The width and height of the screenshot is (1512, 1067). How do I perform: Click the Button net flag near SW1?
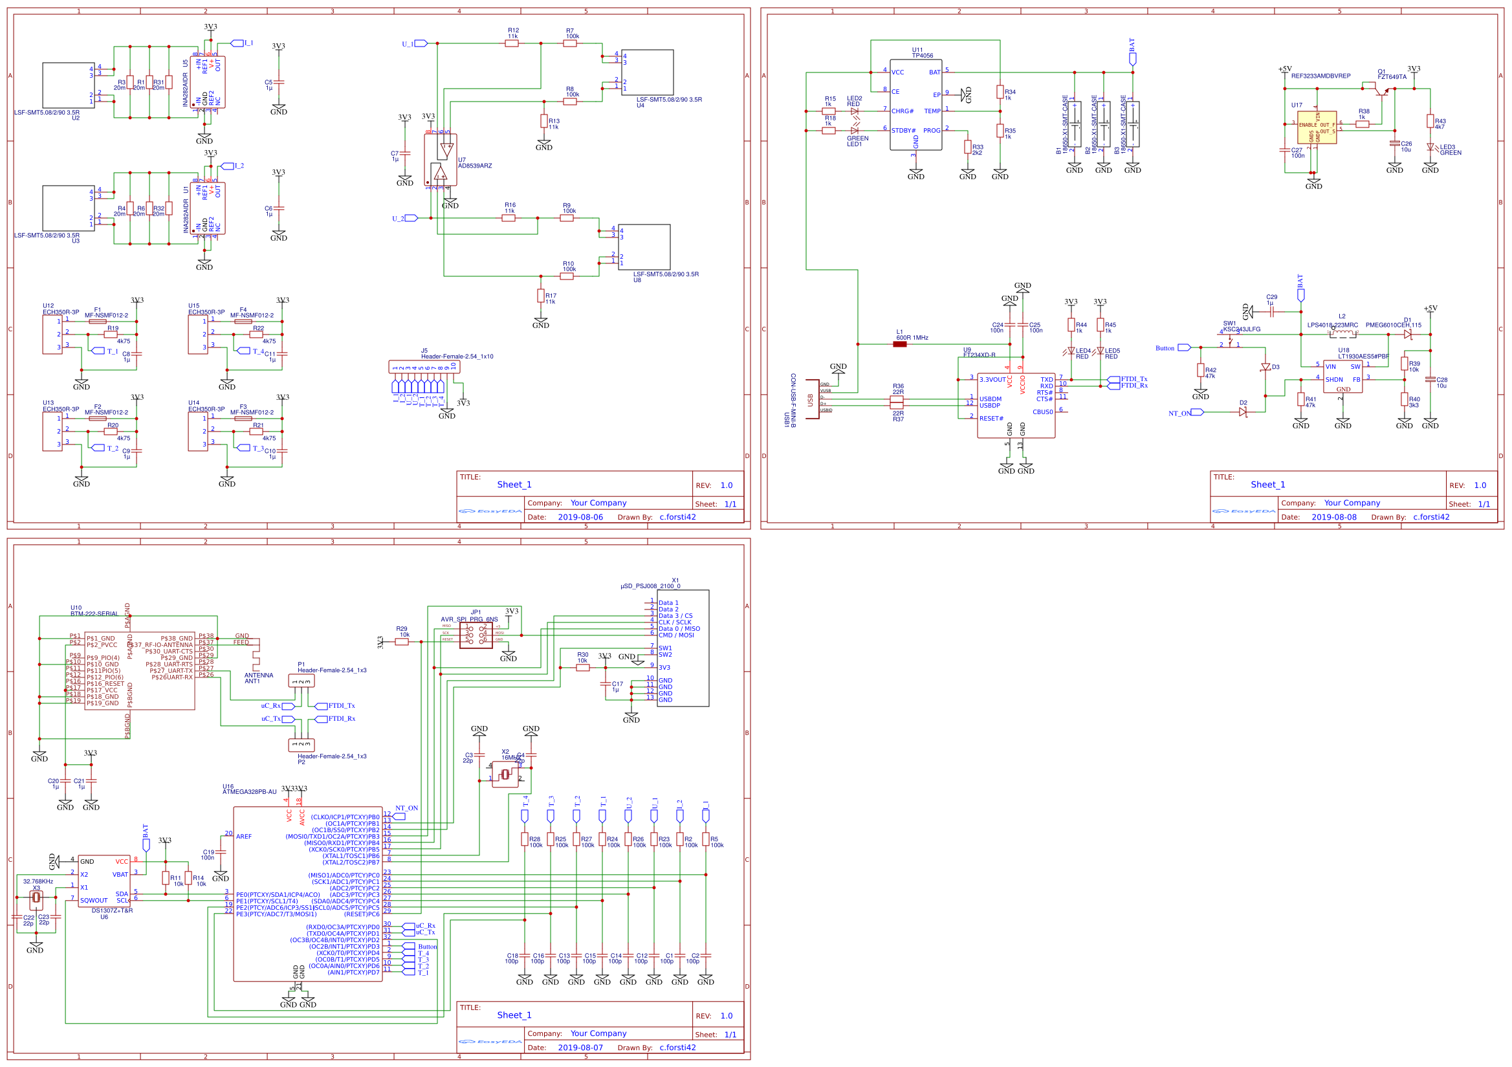(x=1184, y=347)
